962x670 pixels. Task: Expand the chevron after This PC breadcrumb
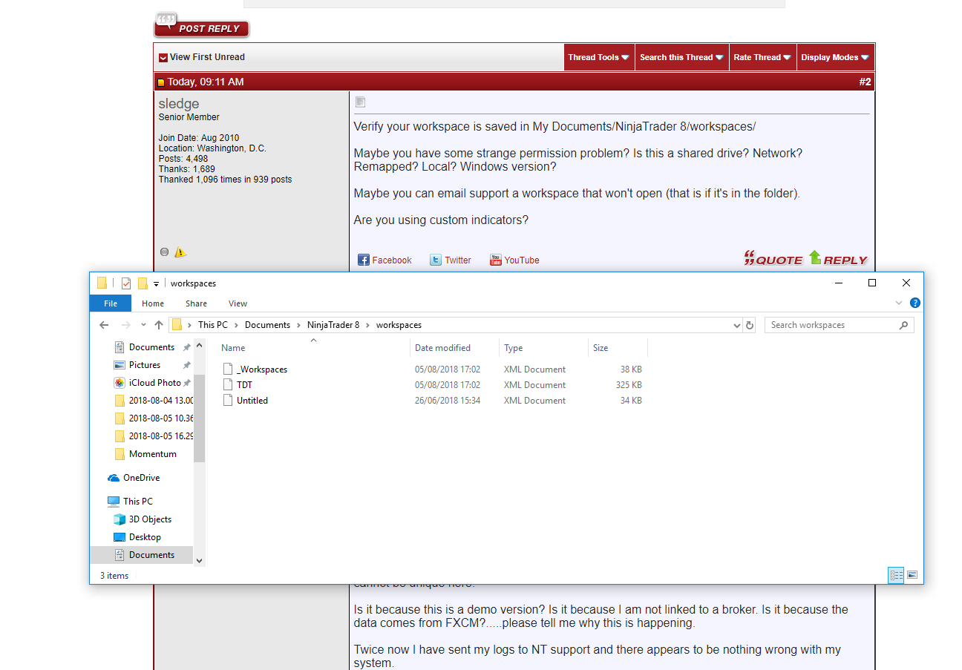tap(237, 325)
